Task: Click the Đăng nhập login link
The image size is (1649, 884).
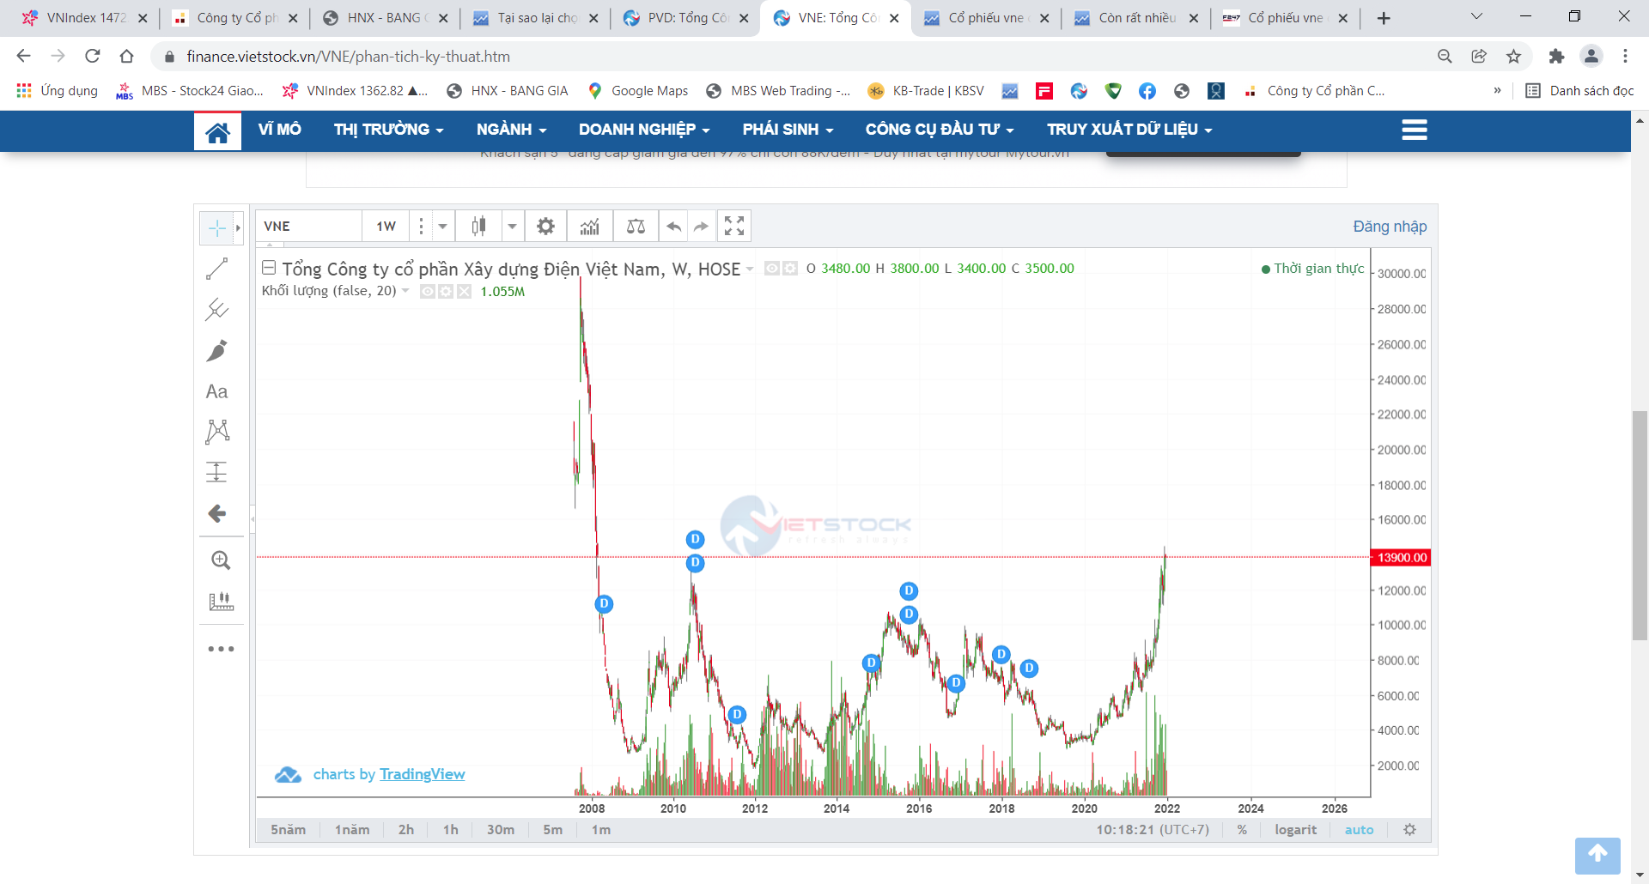Action: pyautogui.click(x=1390, y=227)
